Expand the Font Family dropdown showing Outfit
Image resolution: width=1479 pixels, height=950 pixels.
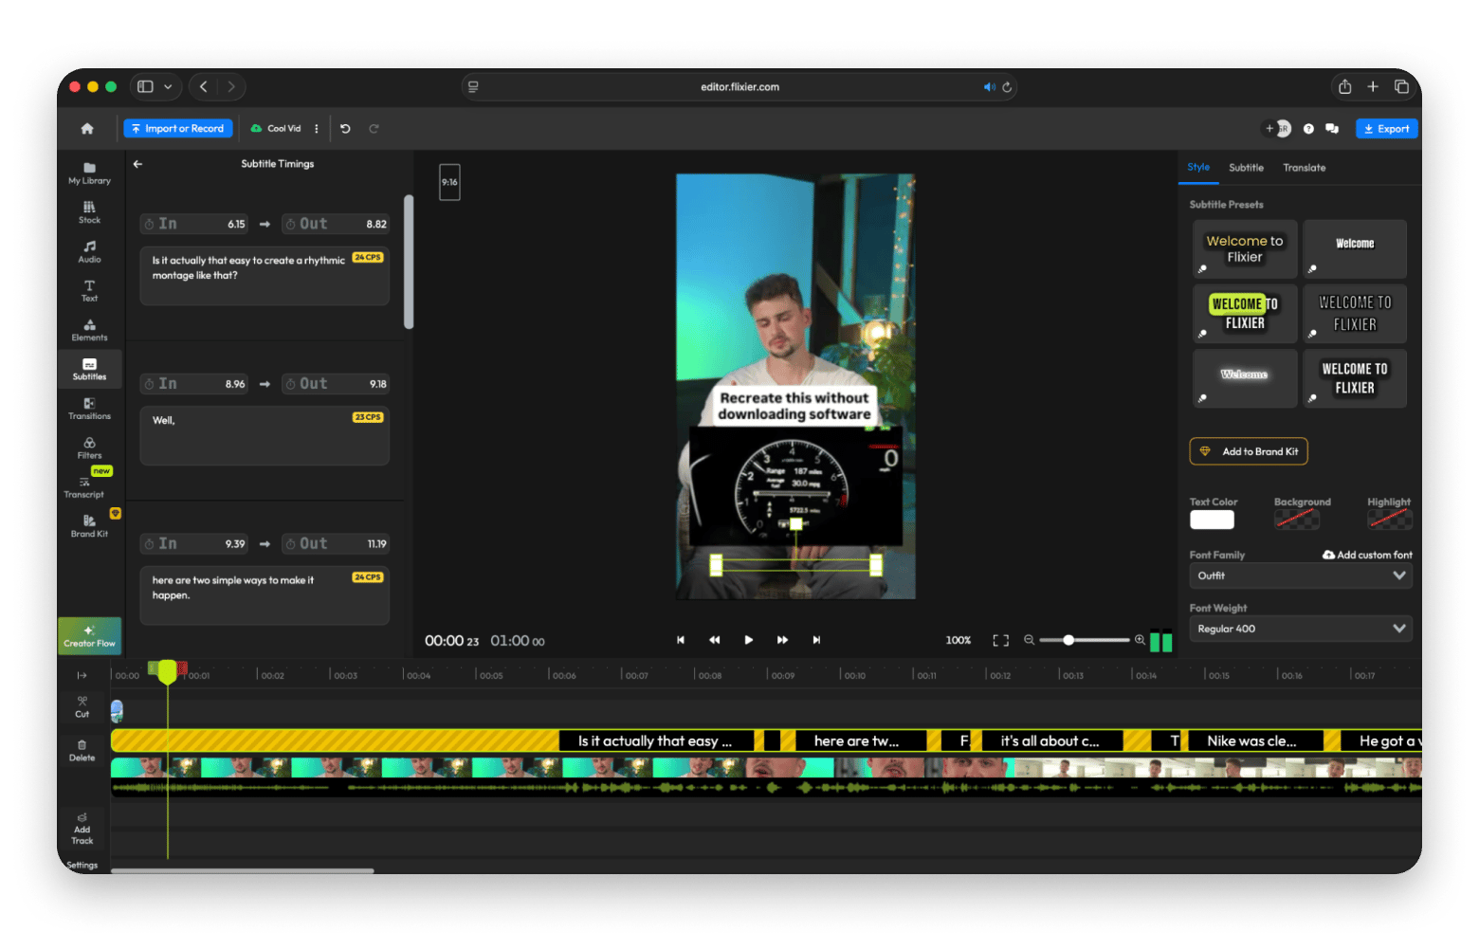[x=1300, y=575]
